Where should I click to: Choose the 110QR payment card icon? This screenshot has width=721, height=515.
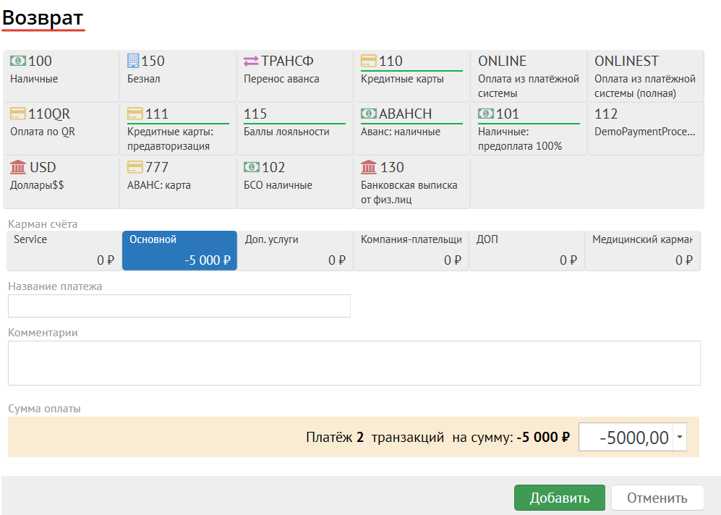click(x=18, y=114)
